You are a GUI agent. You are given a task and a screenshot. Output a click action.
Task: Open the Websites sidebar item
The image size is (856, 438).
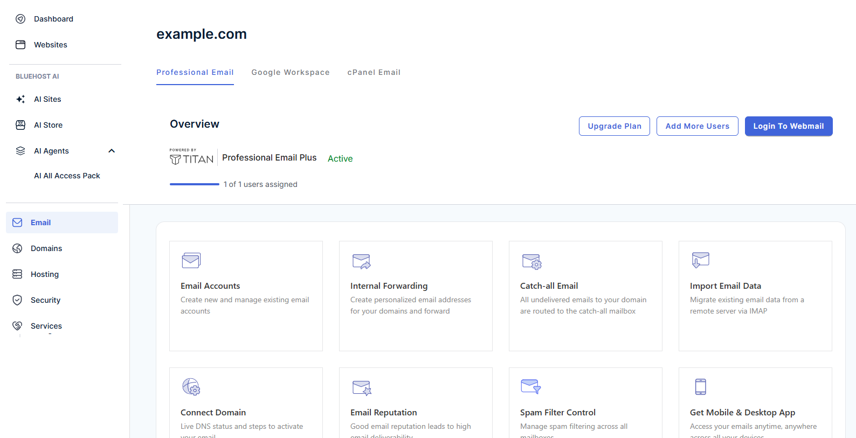[x=51, y=45]
